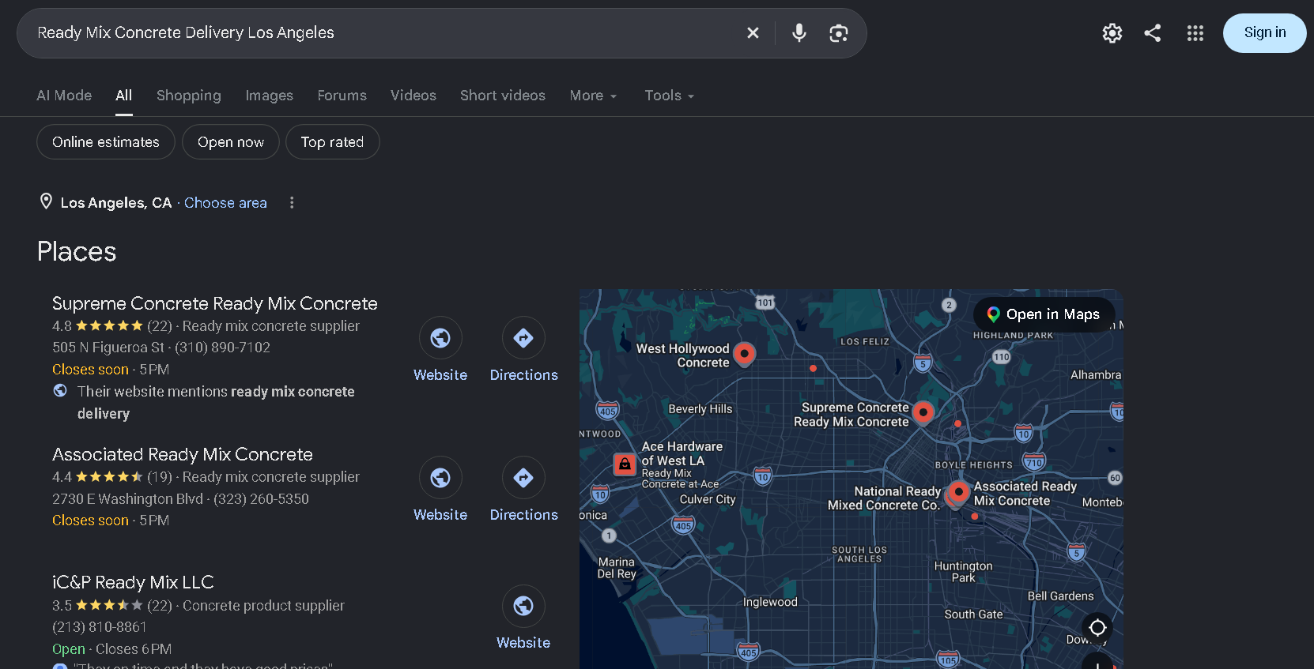Open Associated Ready Mix Concrete website icon
The width and height of the screenshot is (1314, 669).
coord(440,478)
